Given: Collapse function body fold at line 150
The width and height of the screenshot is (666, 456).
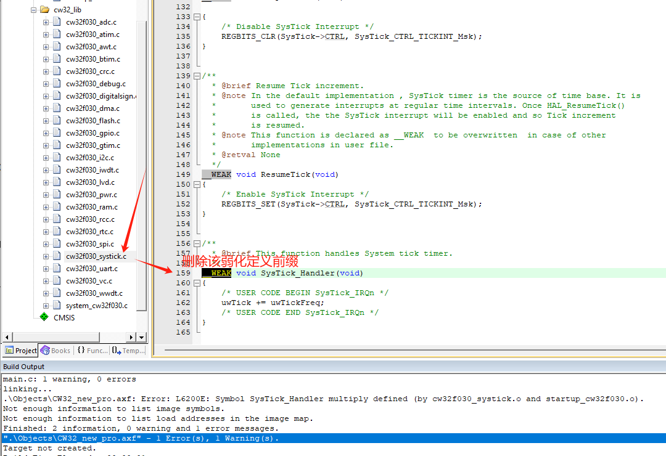Looking at the screenshot, I should point(197,184).
